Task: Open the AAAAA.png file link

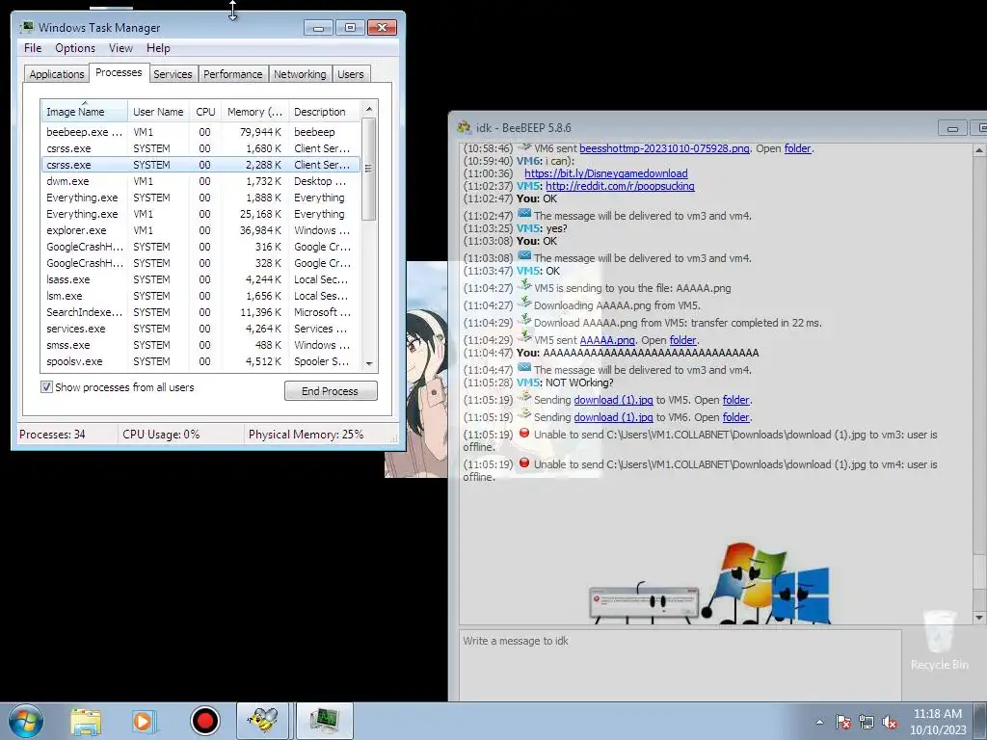Action: point(607,340)
